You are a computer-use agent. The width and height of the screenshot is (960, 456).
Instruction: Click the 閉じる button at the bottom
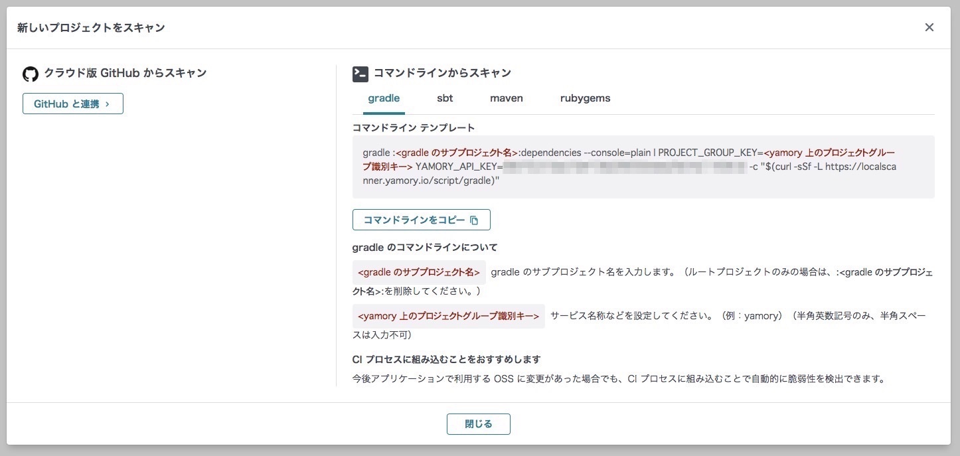click(x=478, y=424)
